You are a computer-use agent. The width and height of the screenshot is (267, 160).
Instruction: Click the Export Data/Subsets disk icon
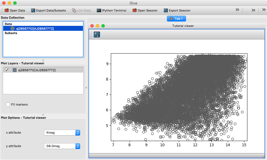point(33,10)
